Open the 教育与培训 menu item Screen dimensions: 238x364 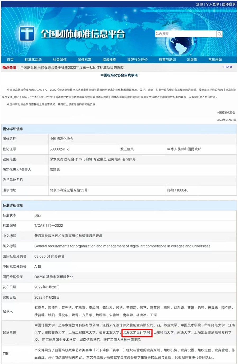(167, 60)
